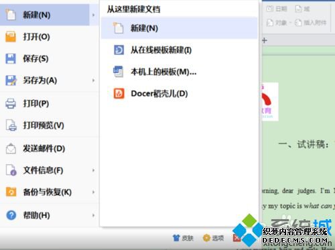The height and width of the screenshot is (250, 335).
Task: Click the blank page icon of submenu 新建(N)
Action: pos(118,28)
